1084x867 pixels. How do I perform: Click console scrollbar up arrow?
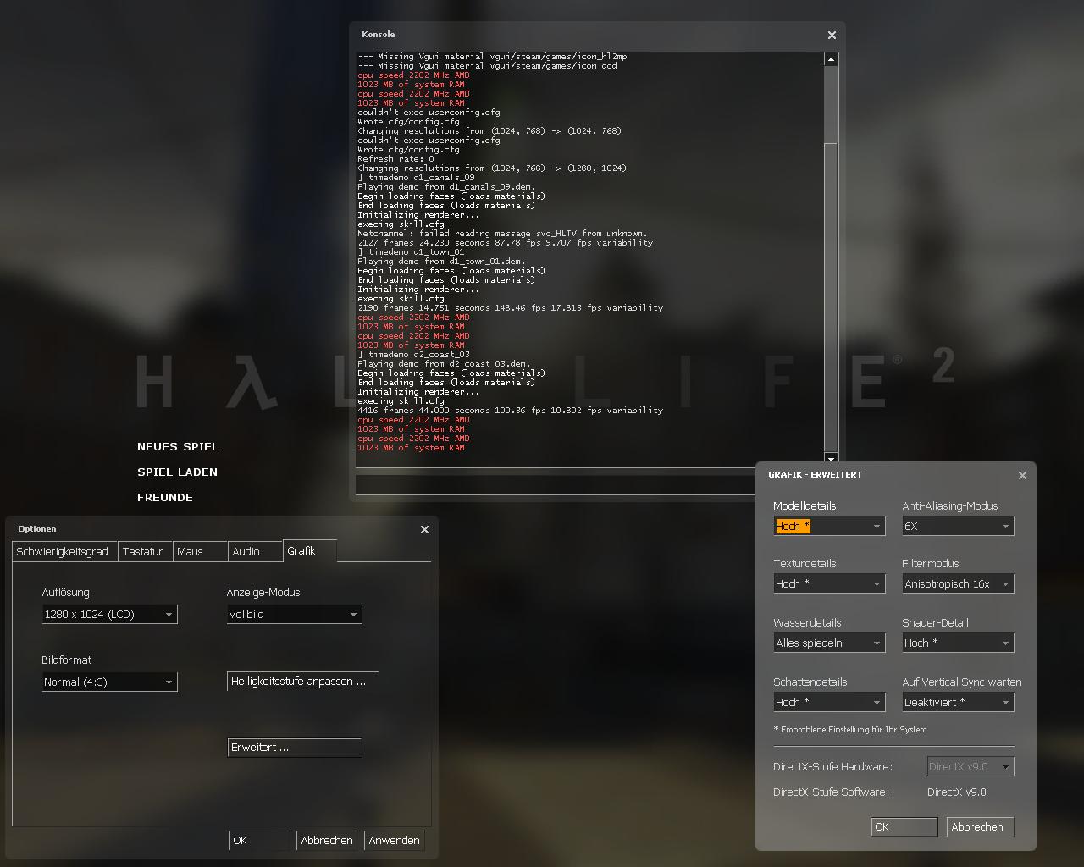coord(831,59)
